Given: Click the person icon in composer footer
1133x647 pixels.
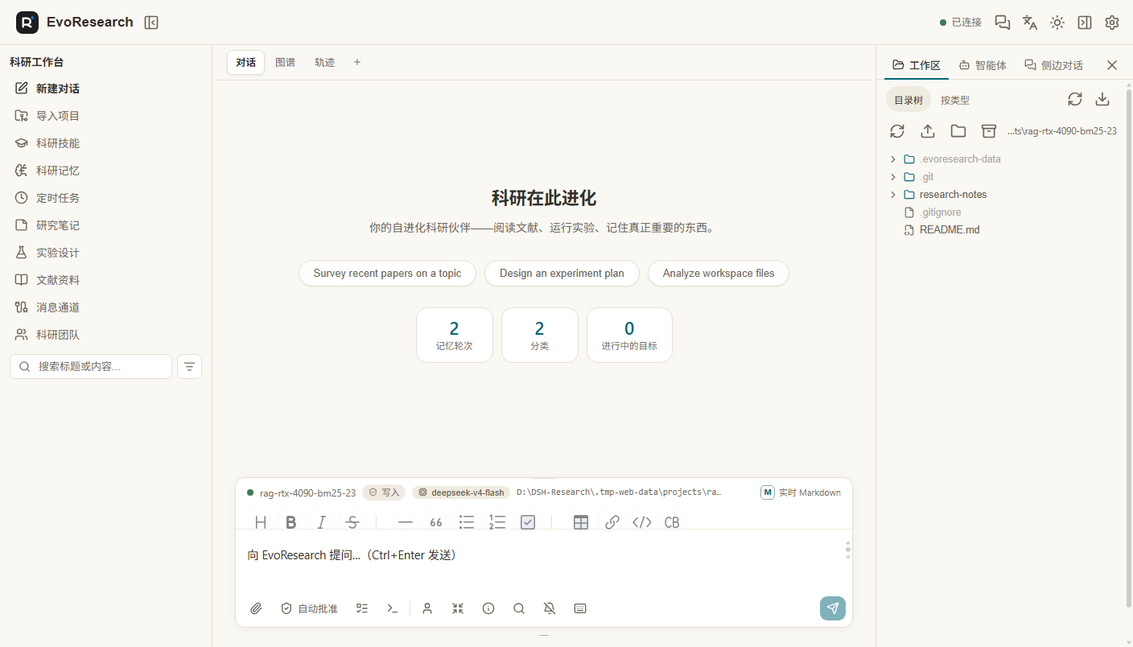Looking at the screenshot, I should click(427, 608).
